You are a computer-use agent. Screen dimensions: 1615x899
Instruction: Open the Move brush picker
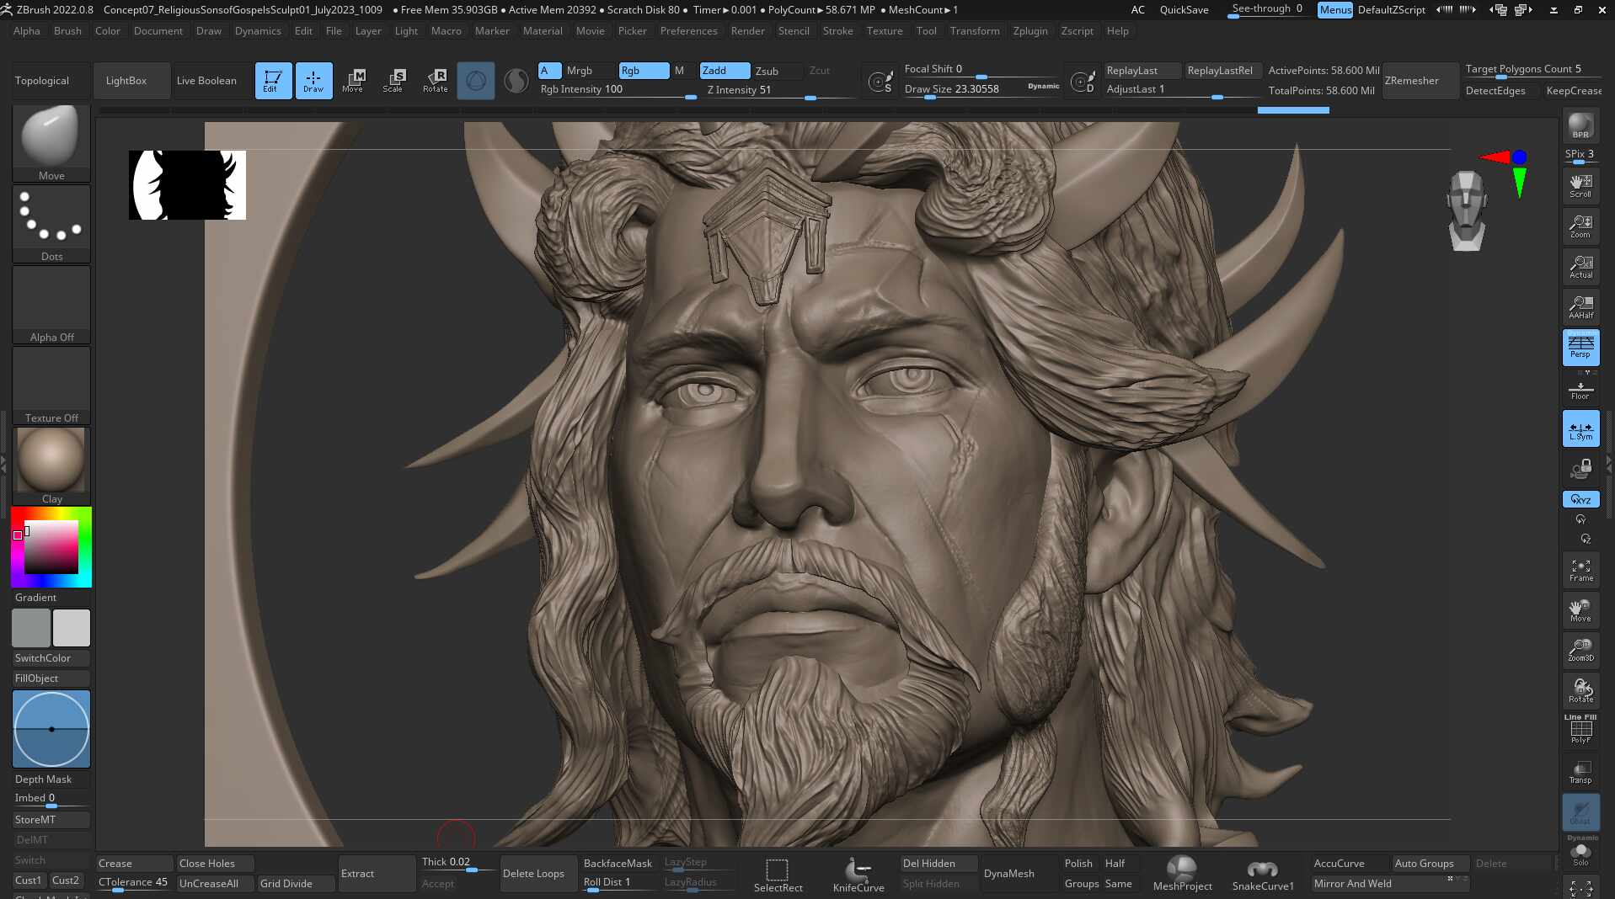point(51,141)
